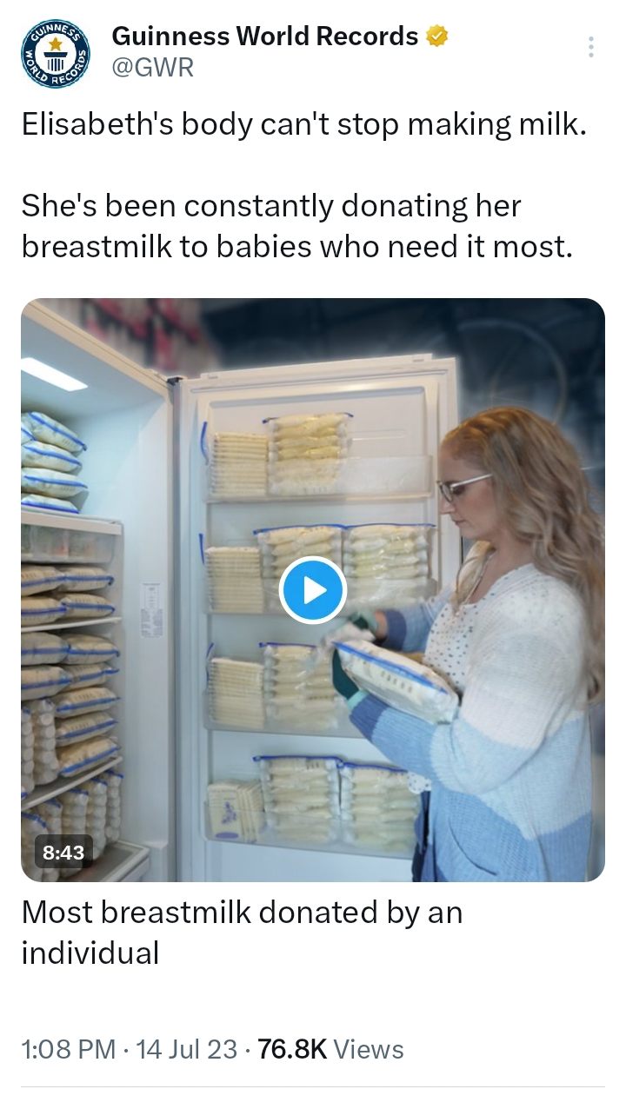Tap the word "Views" beside the count
Screen dimensions: 626x1109
369,1049
